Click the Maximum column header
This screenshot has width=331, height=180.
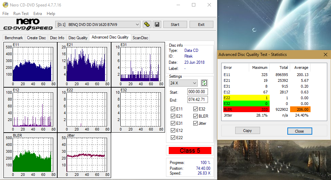click(260, 67)
